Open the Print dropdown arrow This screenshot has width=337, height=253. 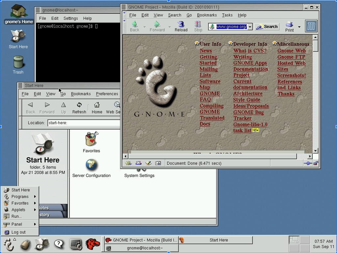coord(299,27)
